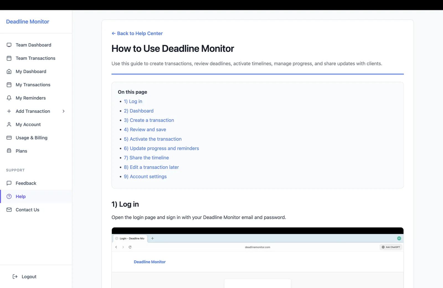
Task: Click the Feedback speech bubble icon
Action: coord(9,183)
